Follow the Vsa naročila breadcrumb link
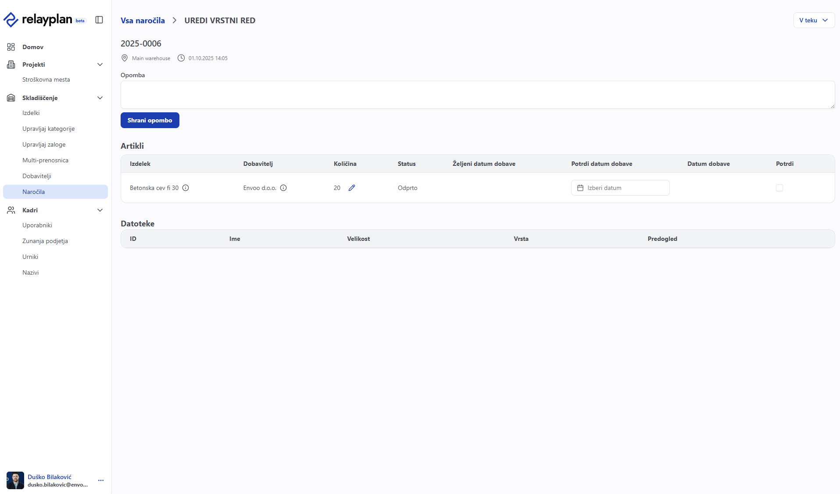Viewport: 840px width, 494px height. pos(143,20)
